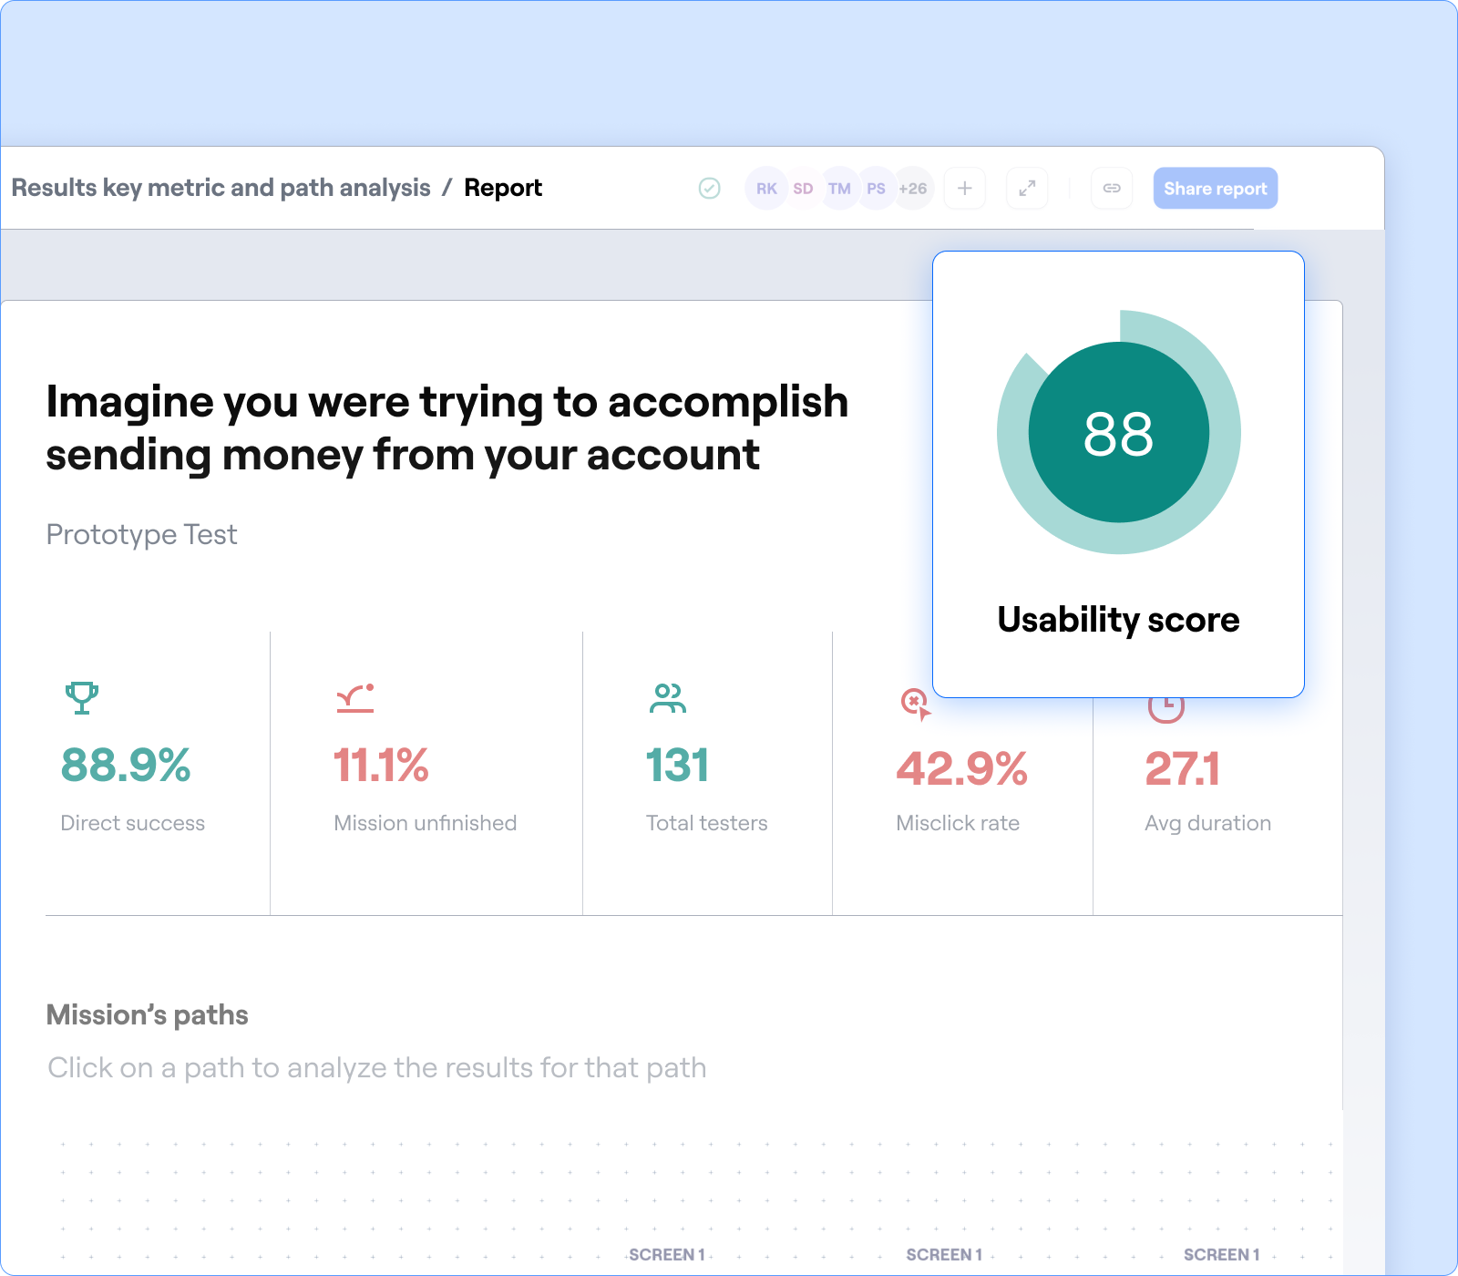The height and width of the screenshot is (1276, 1458).
Task: Open the RK collaborator avatar
Action: (766, 189)
